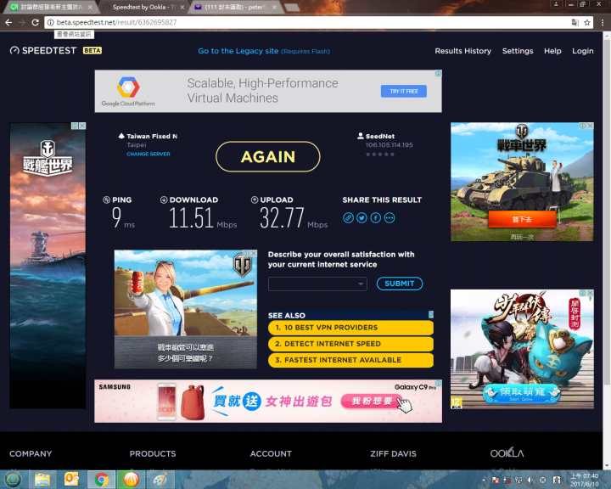Open Help in top navigation
The image size is (611, 489).
[x=552, y=51]
